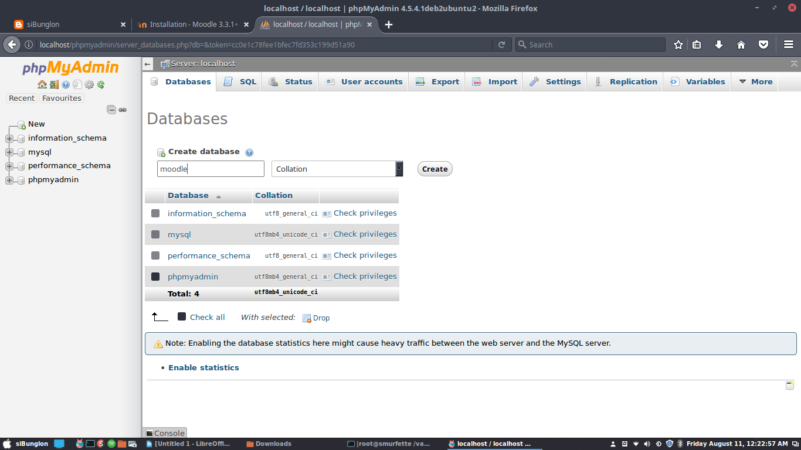Click New in navigation tree
Image resolution: width=801 pixels, height=450 pixels.
(36, 124)
